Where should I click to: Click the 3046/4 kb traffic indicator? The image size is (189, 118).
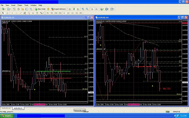coord(176,112)
